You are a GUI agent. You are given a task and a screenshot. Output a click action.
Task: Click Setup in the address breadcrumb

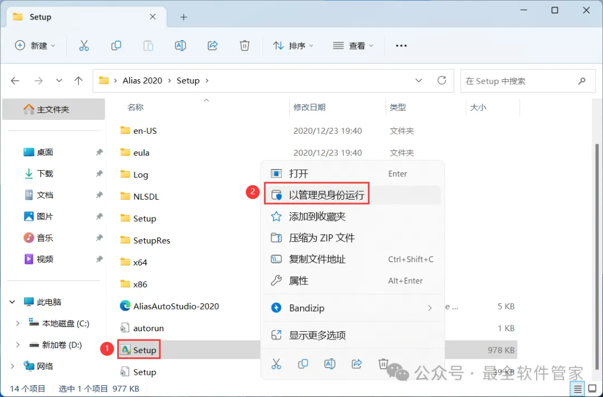188,81
